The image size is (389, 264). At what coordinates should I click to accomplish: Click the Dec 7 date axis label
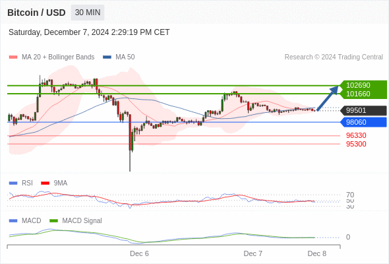(253, 253)
